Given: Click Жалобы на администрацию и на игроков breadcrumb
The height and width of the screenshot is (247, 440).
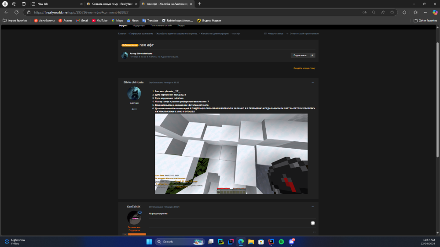Looking at the screenshot, I should point(177,34).
